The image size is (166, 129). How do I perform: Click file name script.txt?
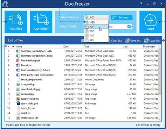coord(26,113)
